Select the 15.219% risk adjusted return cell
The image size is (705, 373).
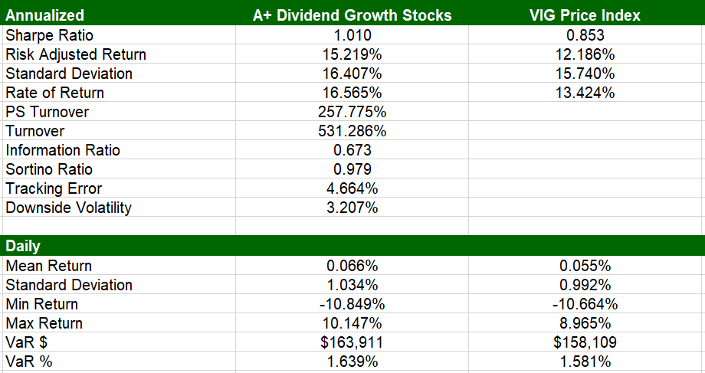352,54
